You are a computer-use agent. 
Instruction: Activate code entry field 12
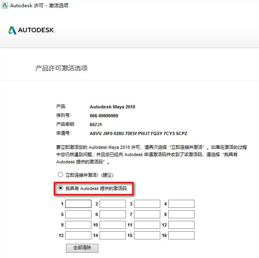point(181,225)
